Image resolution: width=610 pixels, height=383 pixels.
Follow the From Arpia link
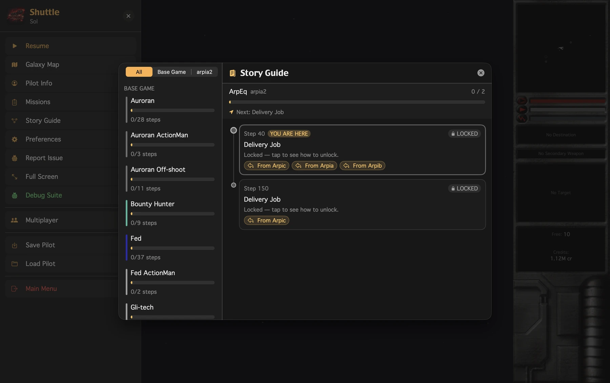[314, 166]
